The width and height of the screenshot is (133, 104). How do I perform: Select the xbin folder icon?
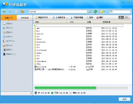click(x=35, y=64)
